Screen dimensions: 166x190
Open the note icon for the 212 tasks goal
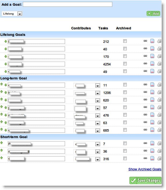coord(152,41)
